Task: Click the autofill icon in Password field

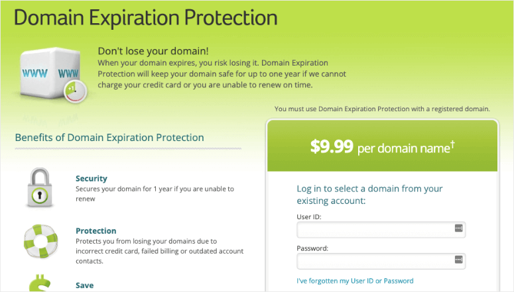Action: click(458, 260)
